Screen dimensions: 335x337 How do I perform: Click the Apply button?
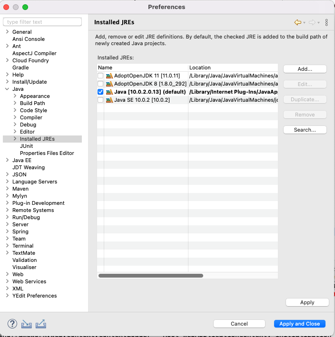pyautogui.click(x=307, y=302)
